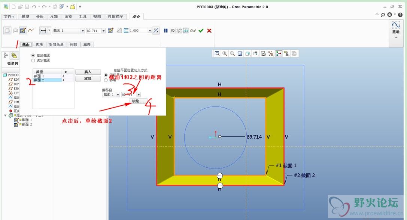Accept feature with green check mark
This screenshot has height=220, width=407.
(201, 31)
